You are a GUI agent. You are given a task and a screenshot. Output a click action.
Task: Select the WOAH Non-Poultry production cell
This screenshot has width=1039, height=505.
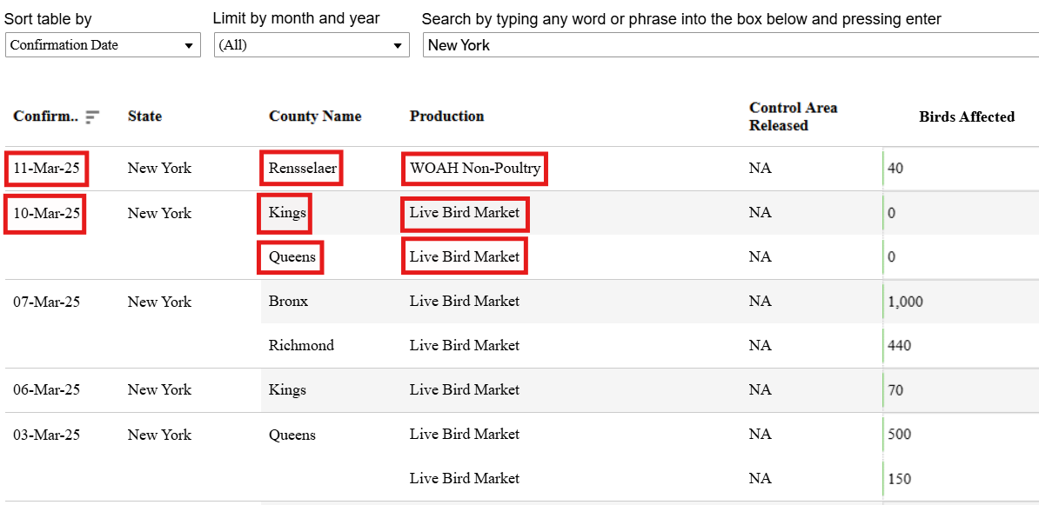pos(474,168)
